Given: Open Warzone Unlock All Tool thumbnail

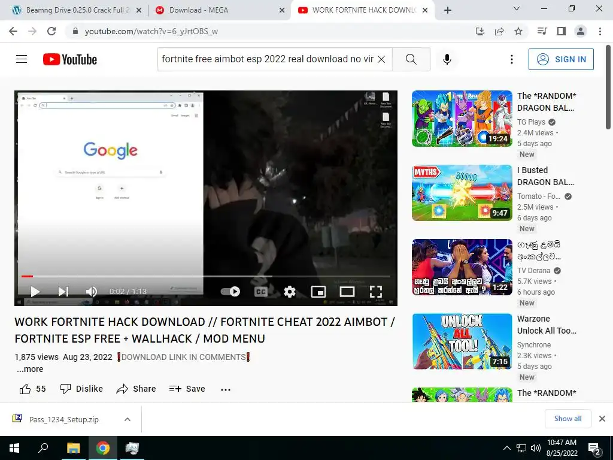Looking at the screenshot, I should click(x=462, y=341).
